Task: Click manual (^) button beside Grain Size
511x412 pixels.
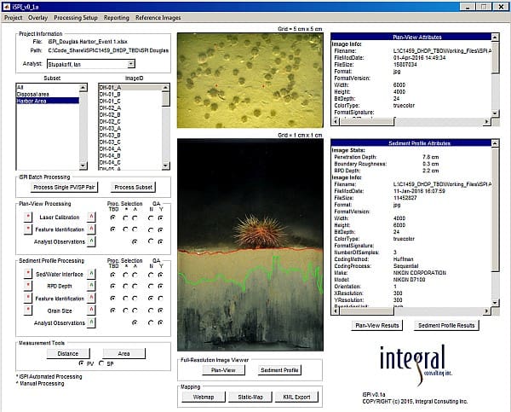Action: (92, 310)
